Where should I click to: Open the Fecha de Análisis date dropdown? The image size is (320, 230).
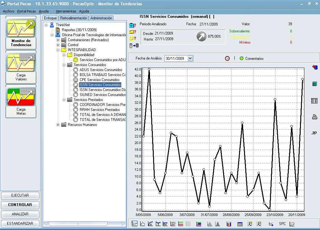[x=190, y=58]
